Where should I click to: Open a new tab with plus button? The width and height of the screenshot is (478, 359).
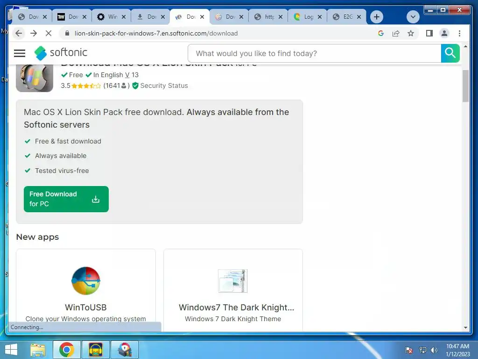(377, 17)
